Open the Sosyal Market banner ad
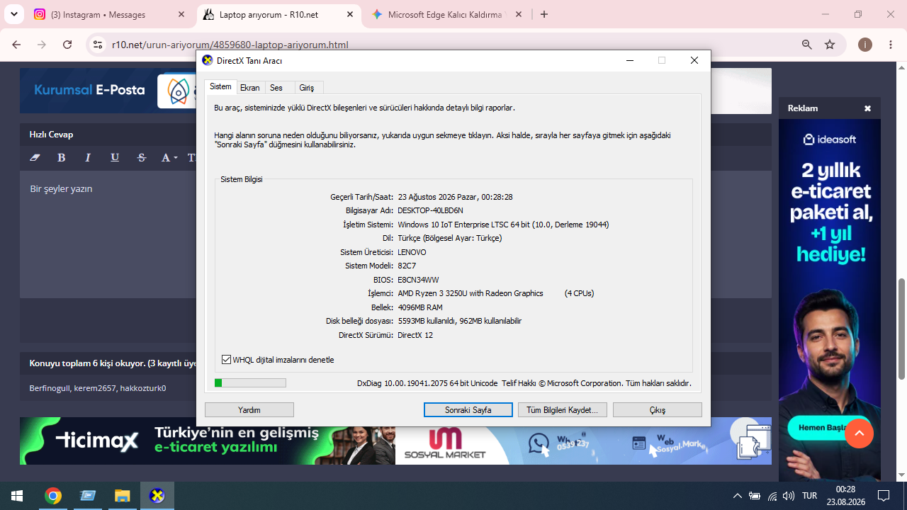 [x=583, y=441]
